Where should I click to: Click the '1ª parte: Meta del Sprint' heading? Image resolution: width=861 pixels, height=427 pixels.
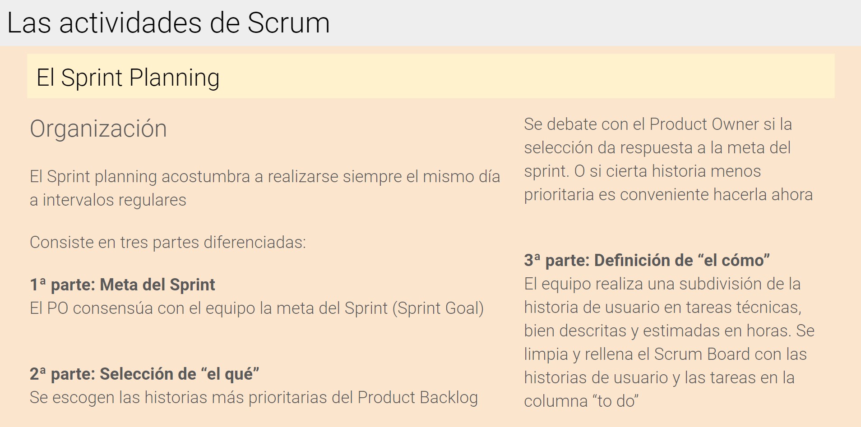click(x=122, y=285)
